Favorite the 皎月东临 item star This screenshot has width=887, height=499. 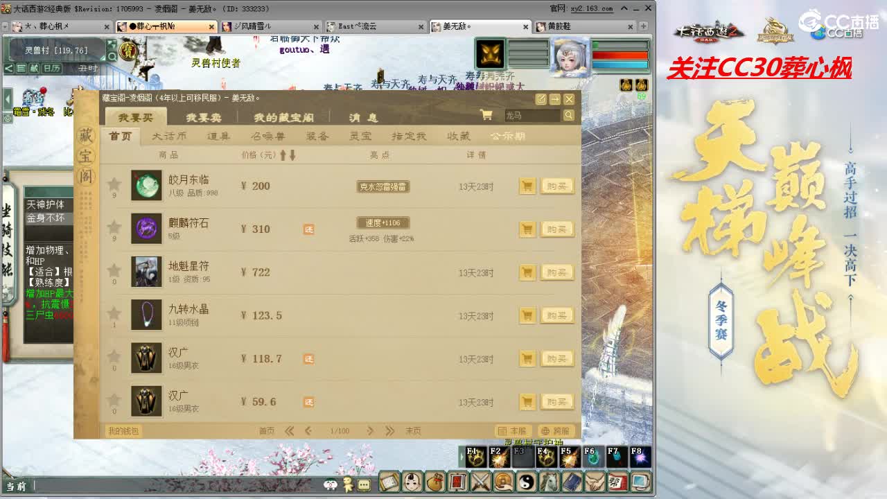point(114,184)
